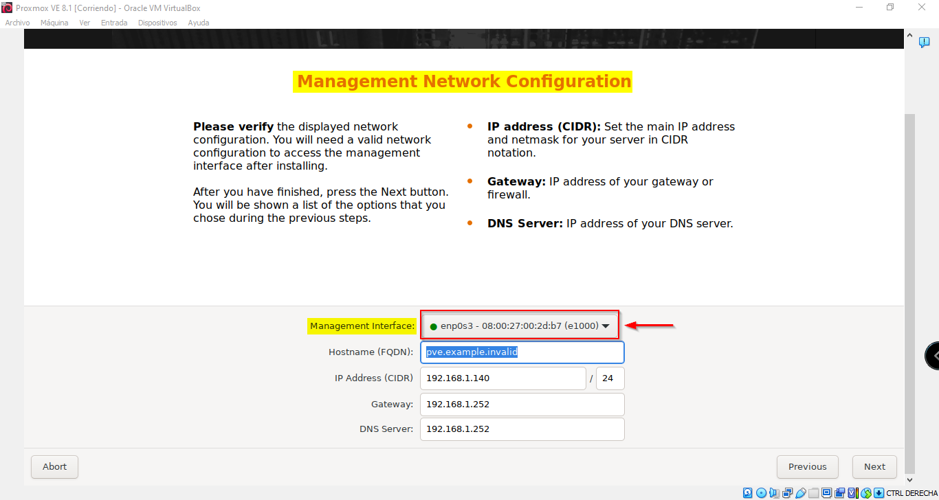Click the audio status icon

pyautogui.click(x=774, y=493)
